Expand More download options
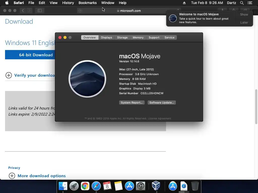 click(42, 176)
